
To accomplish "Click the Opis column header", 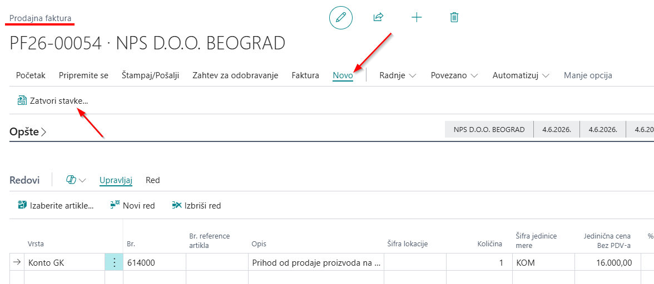I will click(x=259, y=244).
